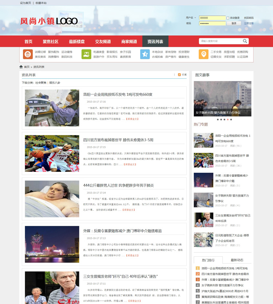The width and height of the screenshot is (273, 304).
Task: Select 资讯列表 in navigation bar
Action: pos(155,42)
